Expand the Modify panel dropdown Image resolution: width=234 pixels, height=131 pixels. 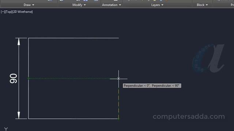pyautogui.click(x=79, y=5)
